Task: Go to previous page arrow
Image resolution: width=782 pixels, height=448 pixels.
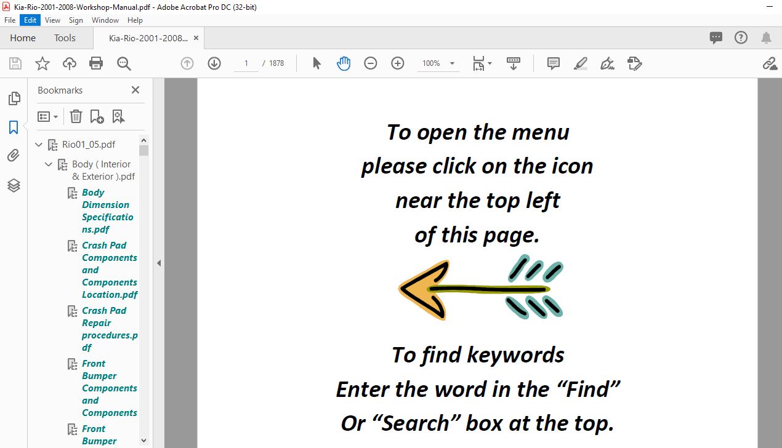Action: click(187, 63)
